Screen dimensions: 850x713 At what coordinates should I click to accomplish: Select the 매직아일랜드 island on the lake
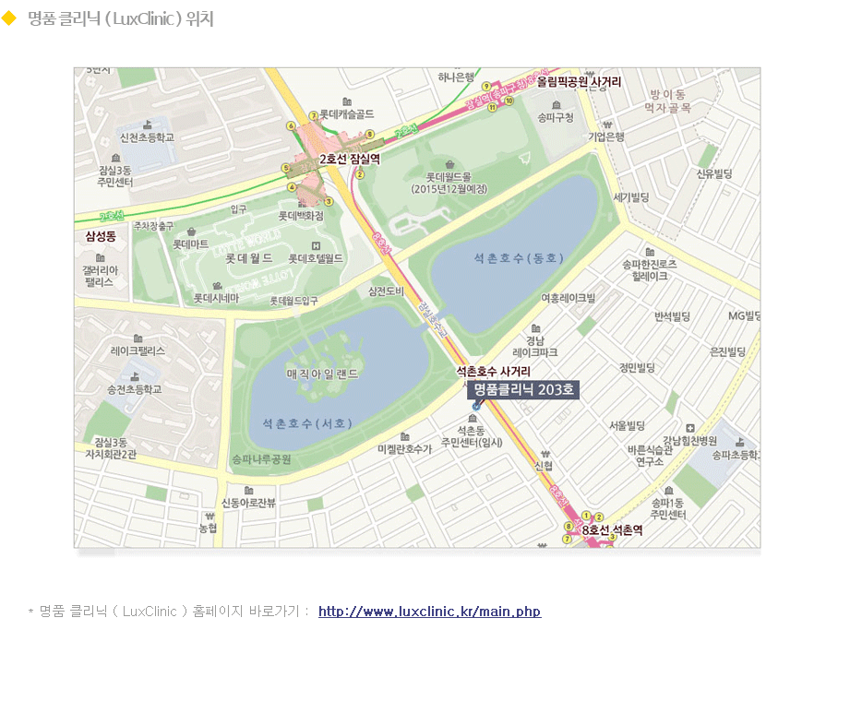(322, 374)
